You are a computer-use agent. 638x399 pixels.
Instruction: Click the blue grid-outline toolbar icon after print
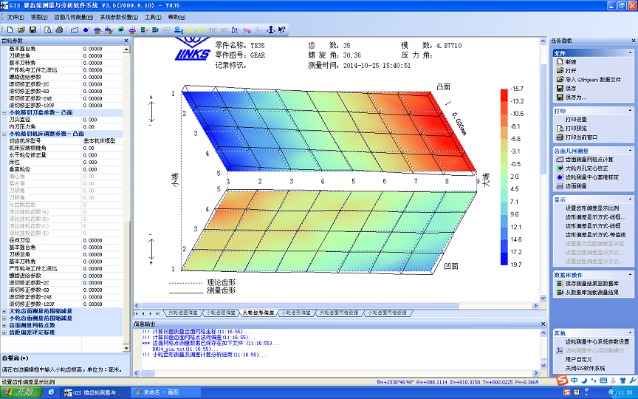[75, 30]
